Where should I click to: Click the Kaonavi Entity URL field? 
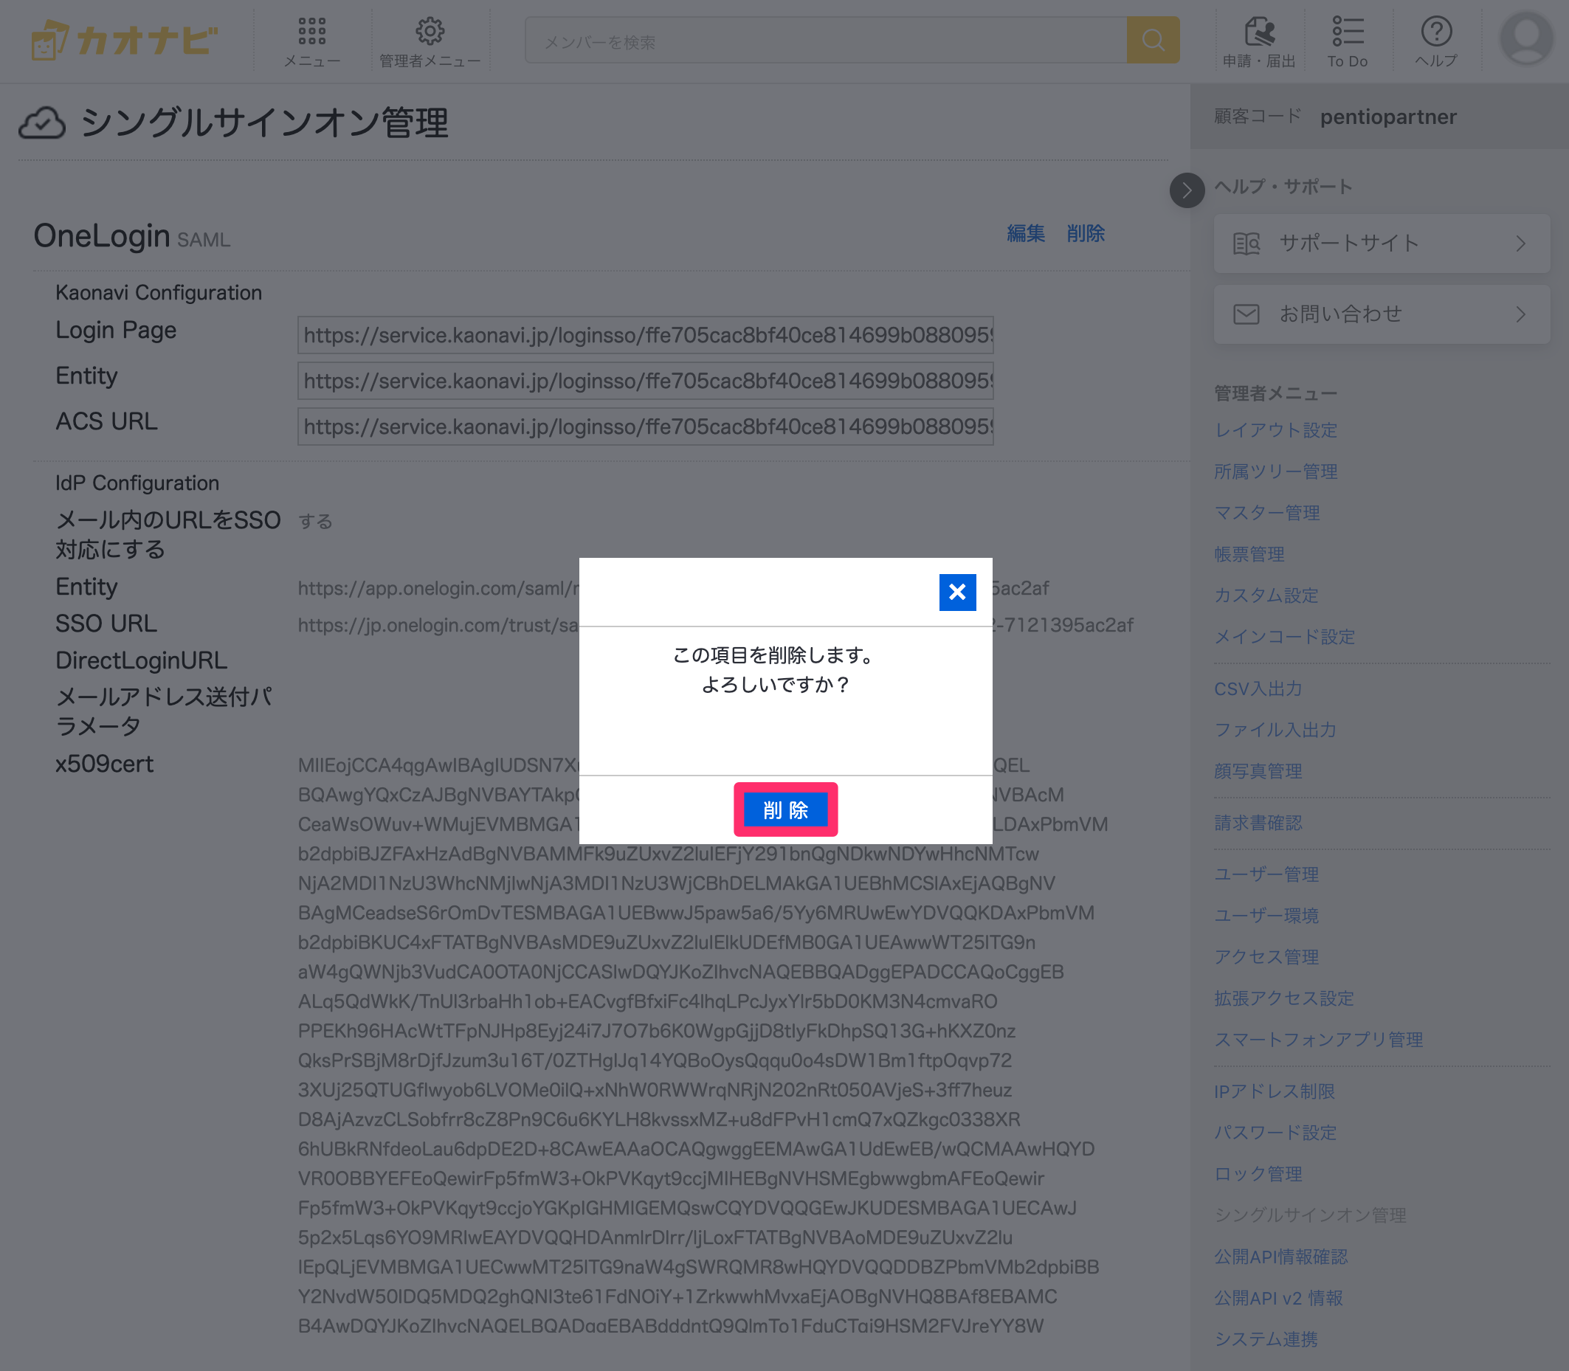[x=646, y=381]
